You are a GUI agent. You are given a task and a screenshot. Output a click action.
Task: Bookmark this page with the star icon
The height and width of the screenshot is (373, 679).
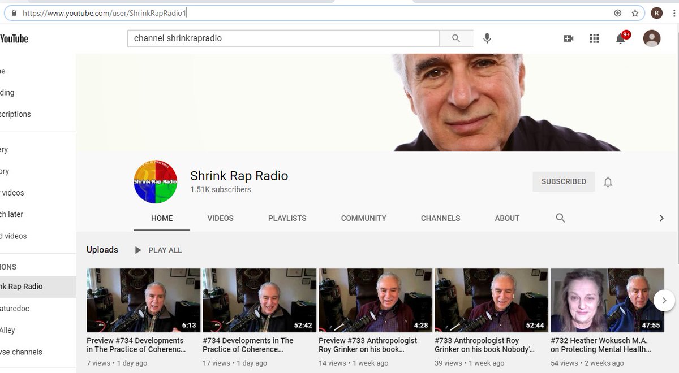click(x=635, y=13)
